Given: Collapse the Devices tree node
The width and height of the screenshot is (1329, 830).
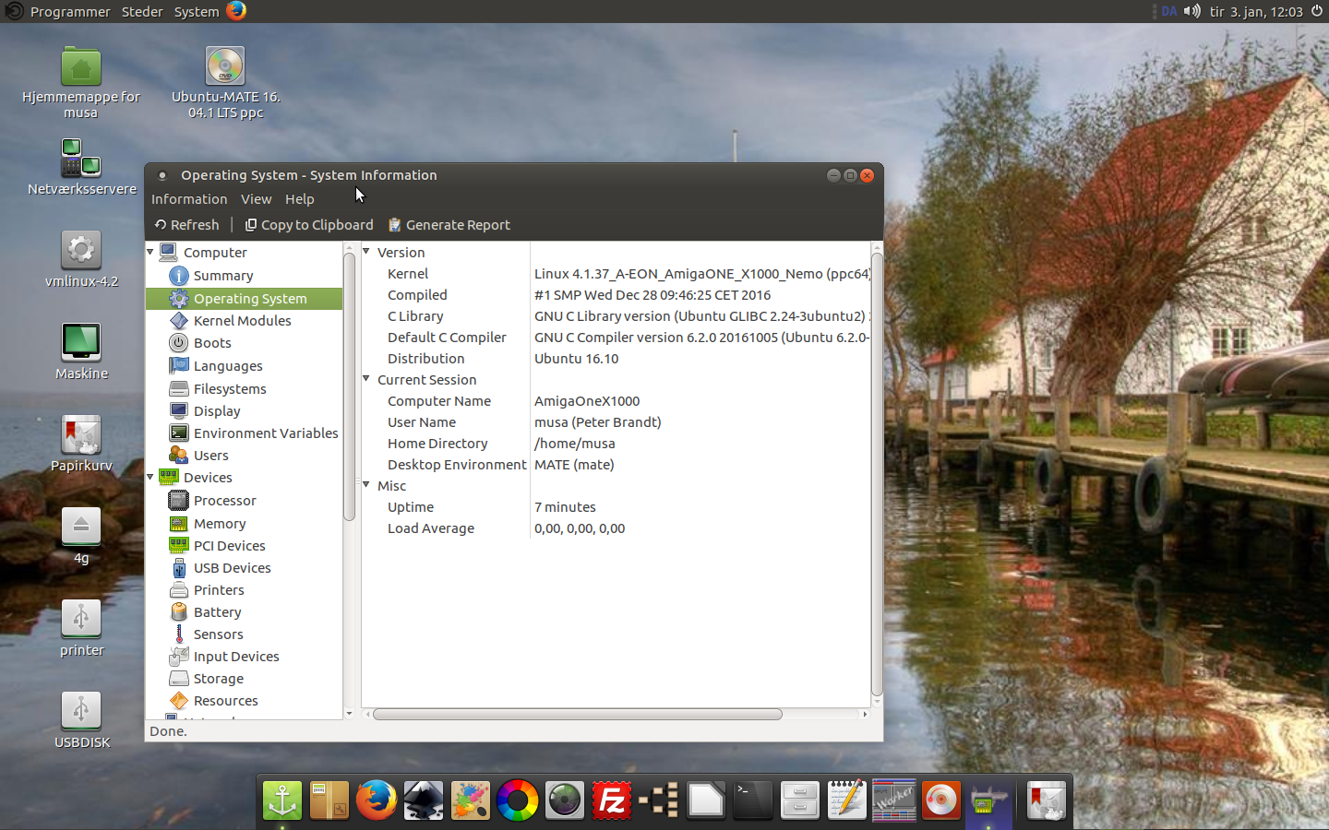Looking at the screenshot, I should tap(150, 477).
